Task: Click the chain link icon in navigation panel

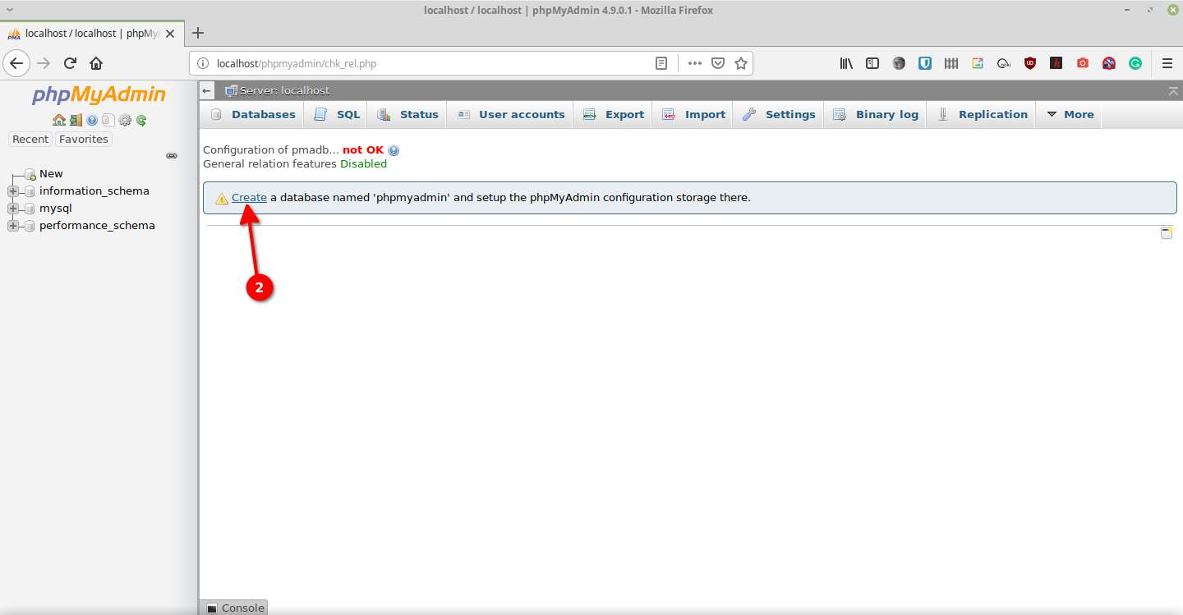Action: 172,155
